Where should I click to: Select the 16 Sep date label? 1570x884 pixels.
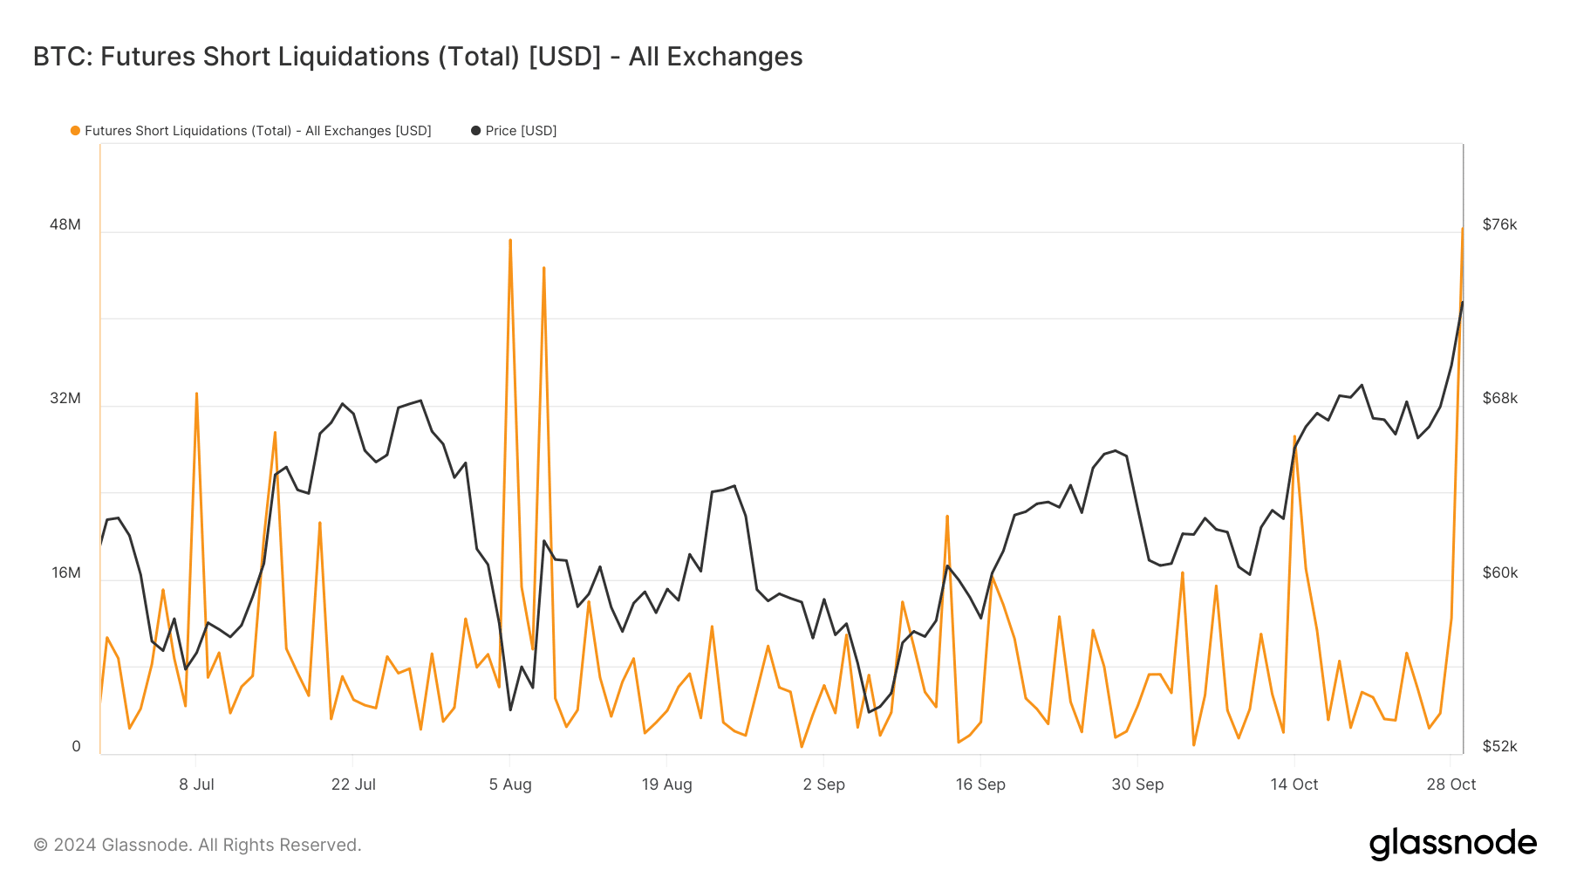click(980, 785)
